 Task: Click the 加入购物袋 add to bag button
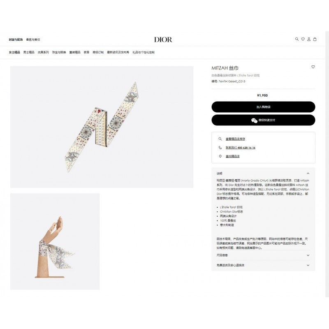tap(263, 107)
